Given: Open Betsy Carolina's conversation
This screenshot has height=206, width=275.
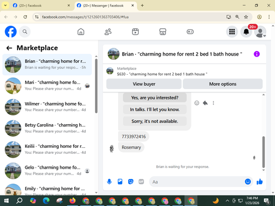Looking at the screenshot, I should pyautogui.click(x=47, y=128).
